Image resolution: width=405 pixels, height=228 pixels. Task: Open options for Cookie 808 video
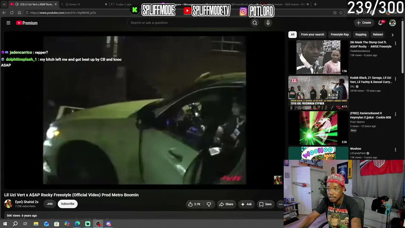click(395, 114)
